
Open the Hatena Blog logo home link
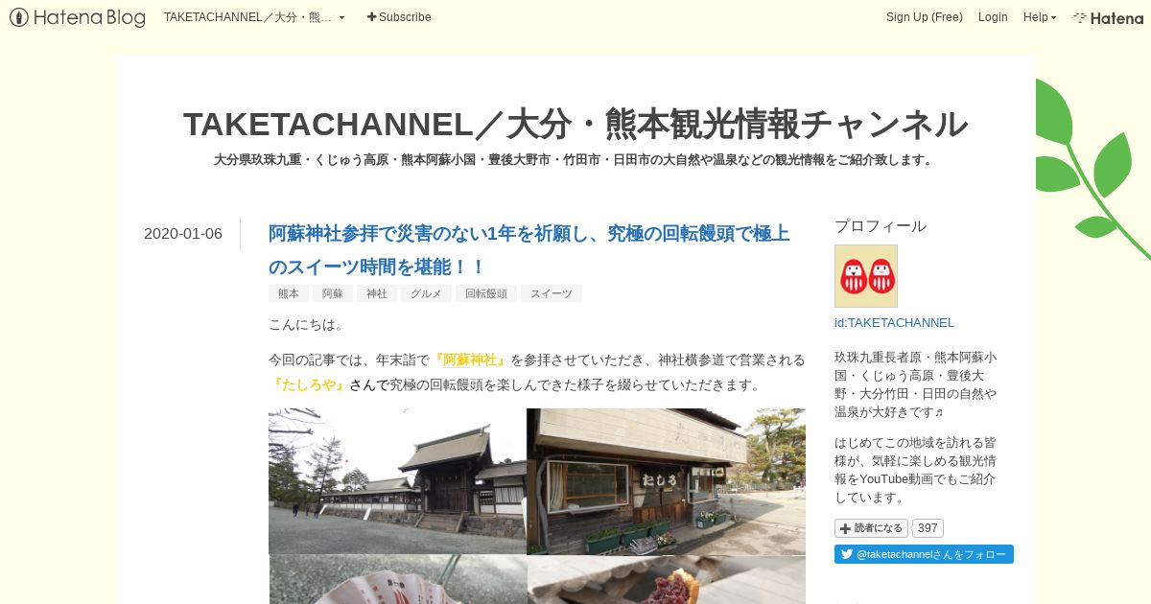coord(78,17)
